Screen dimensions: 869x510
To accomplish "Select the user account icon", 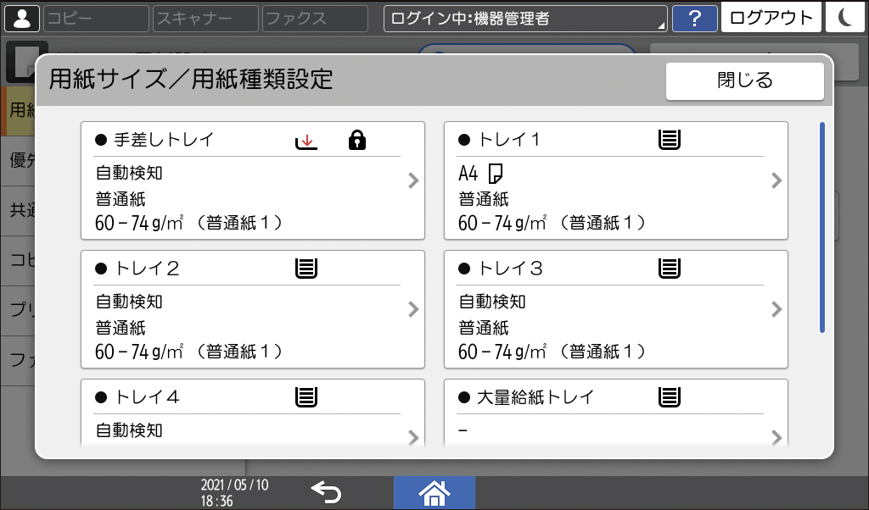I will pyautogui.click(x=22, y=17).
